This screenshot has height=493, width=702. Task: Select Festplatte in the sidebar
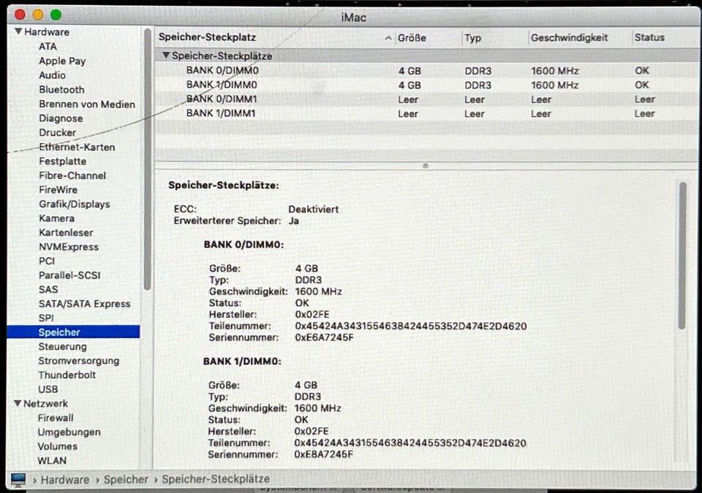coord(63,161)
